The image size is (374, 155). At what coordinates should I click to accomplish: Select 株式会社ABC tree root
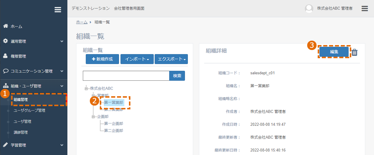tap(102, 88)
